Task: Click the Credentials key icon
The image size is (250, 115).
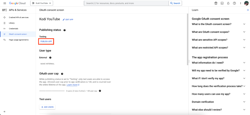Action: [4, 29]
